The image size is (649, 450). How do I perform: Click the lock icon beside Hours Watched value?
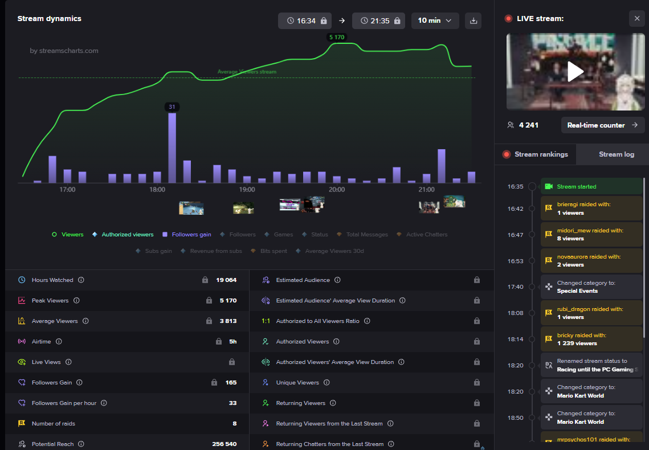point(205,280)
